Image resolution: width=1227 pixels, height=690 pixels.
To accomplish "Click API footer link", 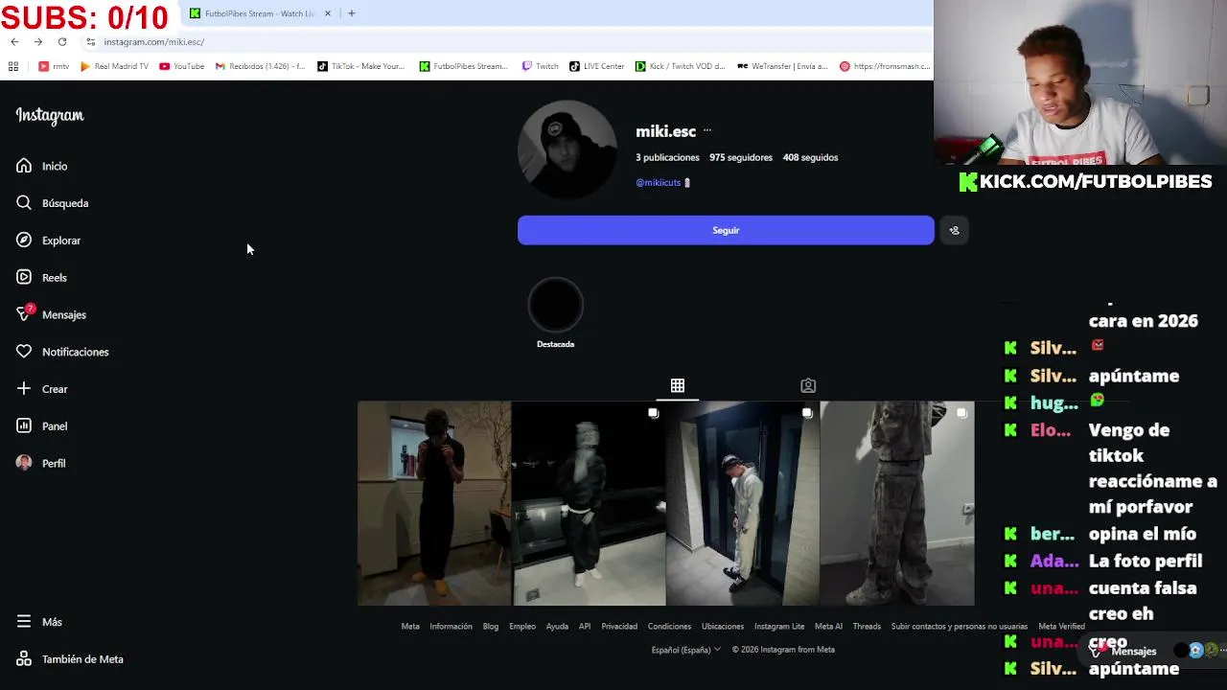I will [585, 627].
